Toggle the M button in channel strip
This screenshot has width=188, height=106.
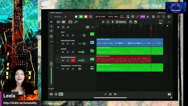point(51,31)
